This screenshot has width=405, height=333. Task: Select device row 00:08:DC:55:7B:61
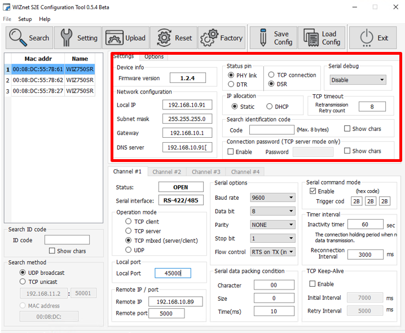pyautogui.click(x=50, y=69)
